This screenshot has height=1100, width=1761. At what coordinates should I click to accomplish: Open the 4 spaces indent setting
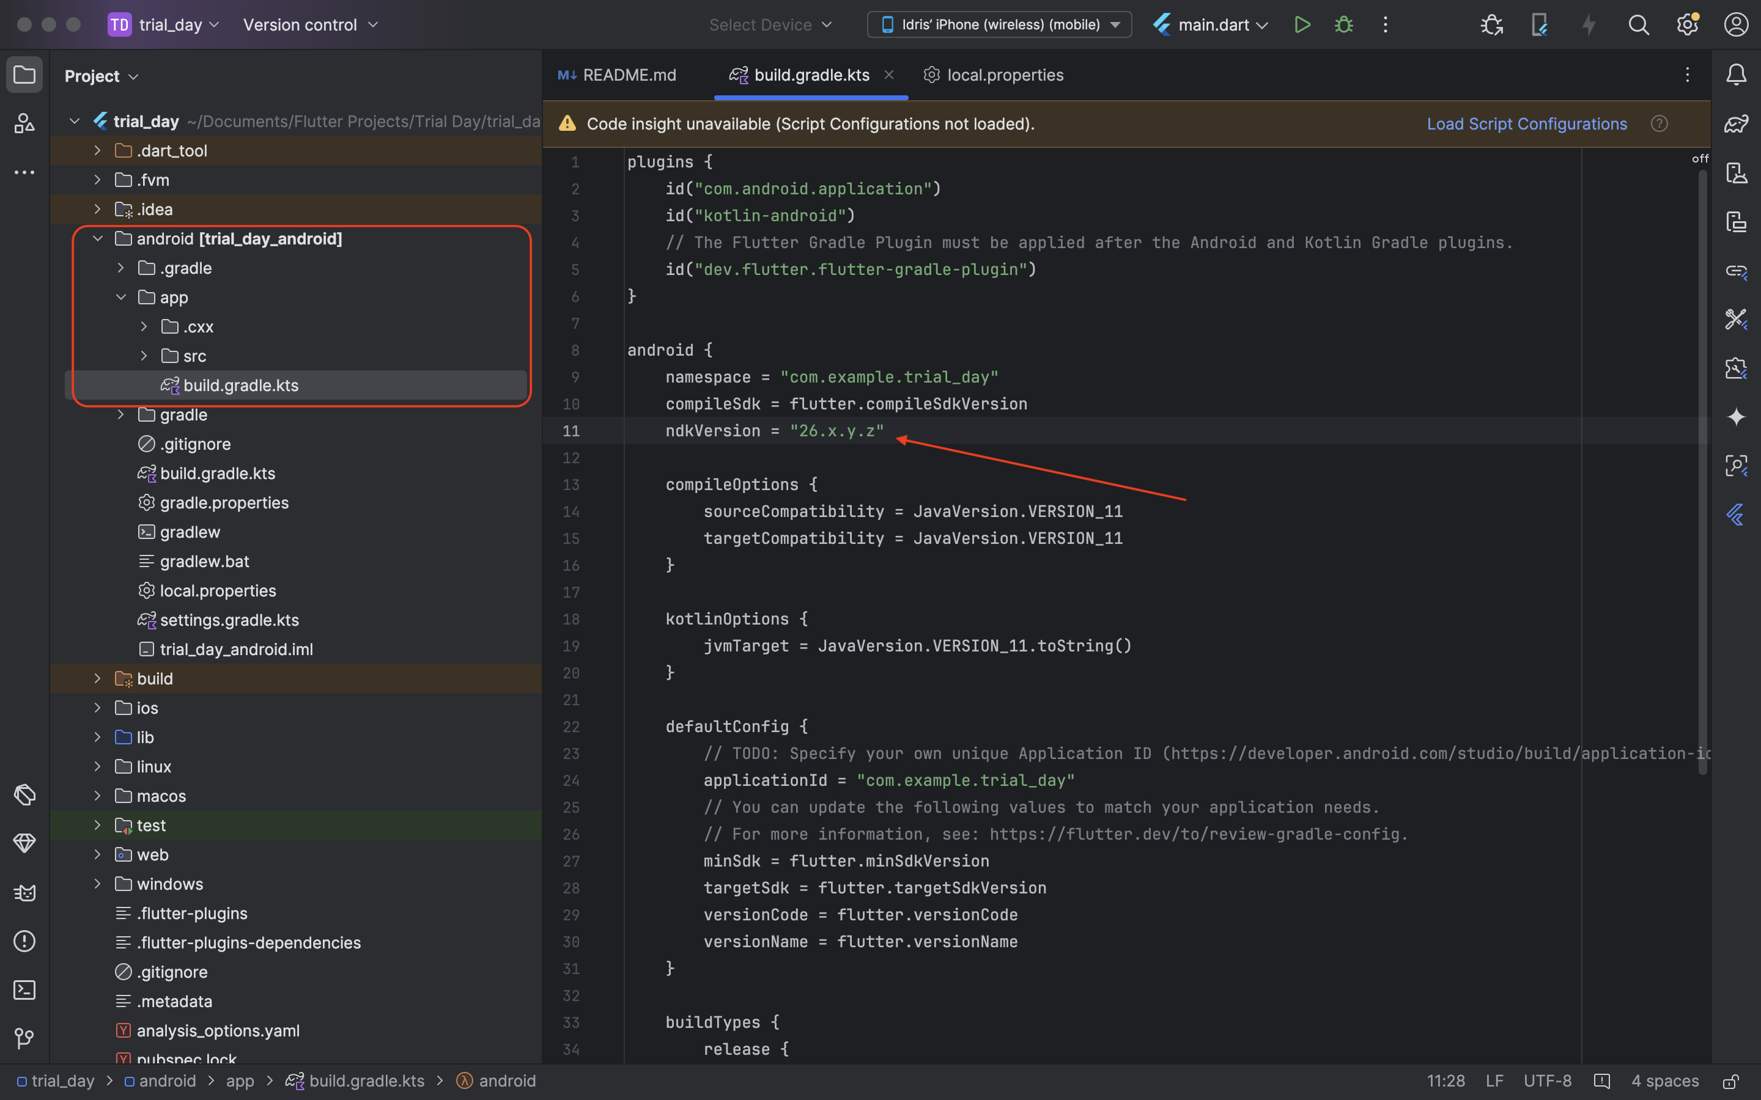coord(1664,1081)
